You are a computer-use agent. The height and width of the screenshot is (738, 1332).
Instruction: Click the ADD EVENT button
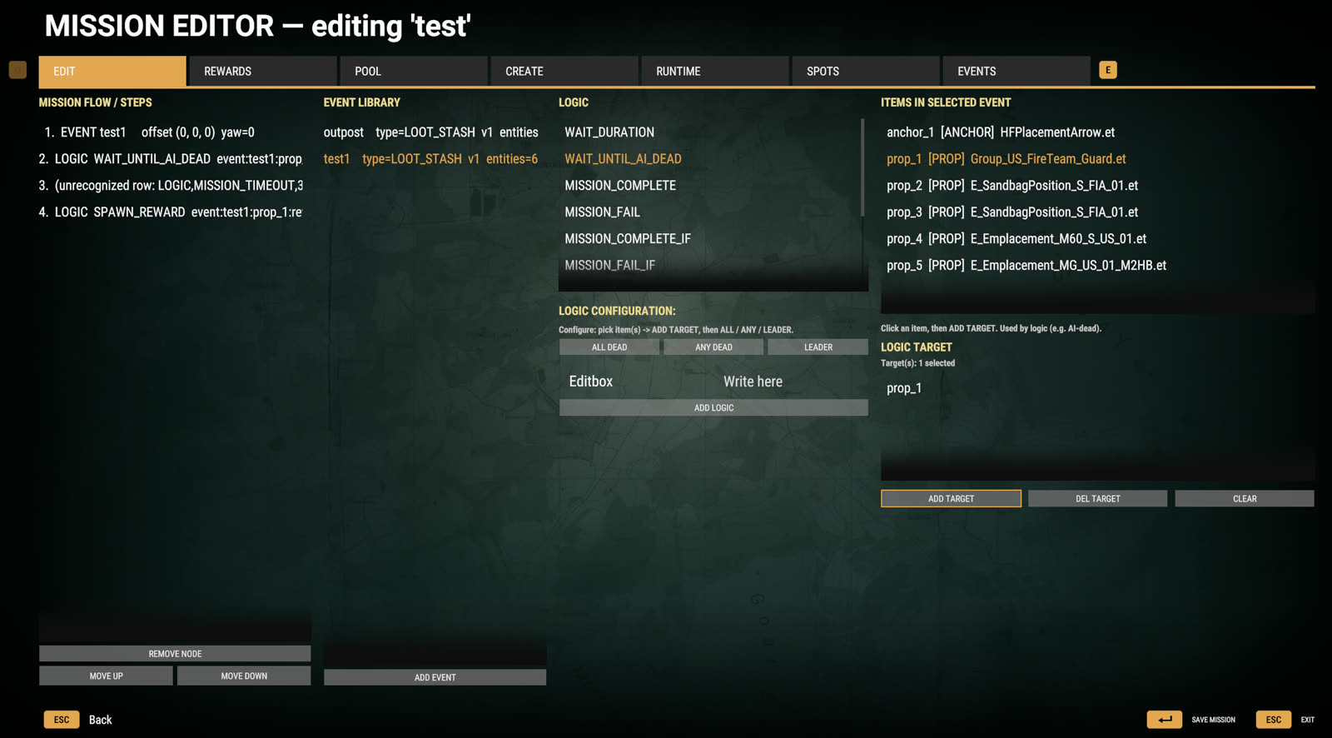[435, 677]
